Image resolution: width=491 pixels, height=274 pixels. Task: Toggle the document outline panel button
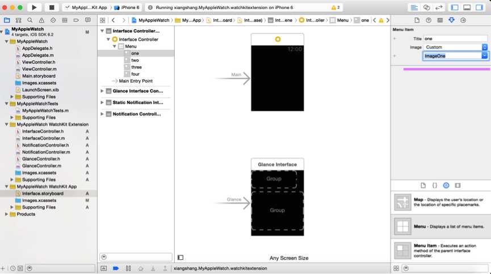click(x=181, y=258)
